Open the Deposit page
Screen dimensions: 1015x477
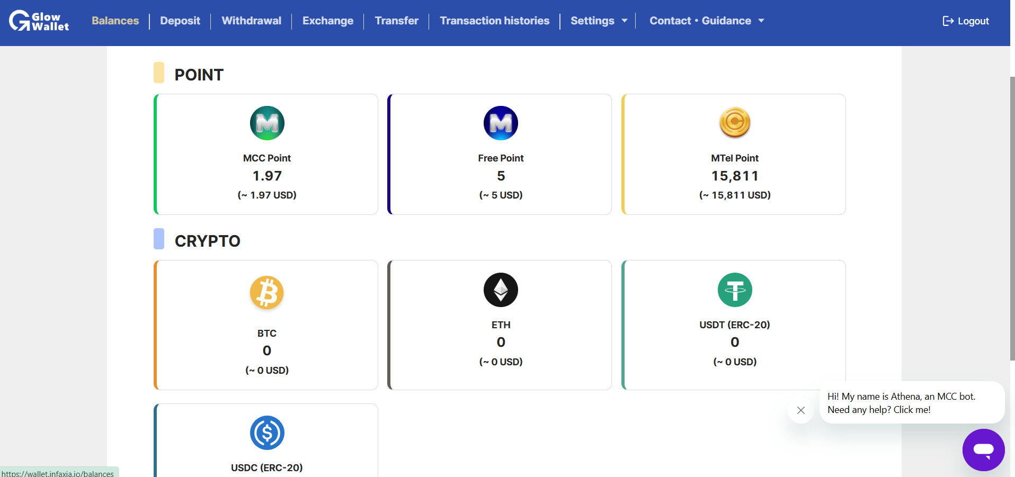click(180, 21)
